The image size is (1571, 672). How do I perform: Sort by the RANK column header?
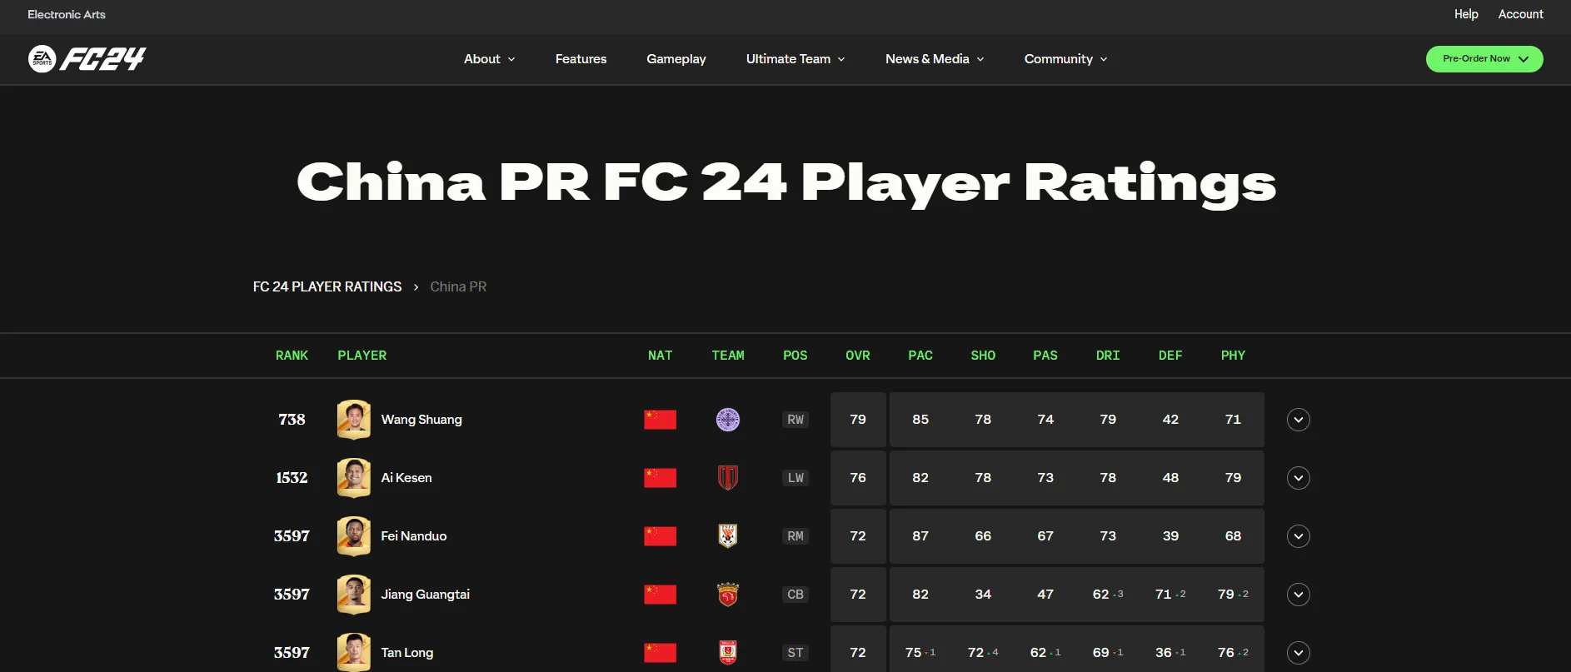point(292,356)
